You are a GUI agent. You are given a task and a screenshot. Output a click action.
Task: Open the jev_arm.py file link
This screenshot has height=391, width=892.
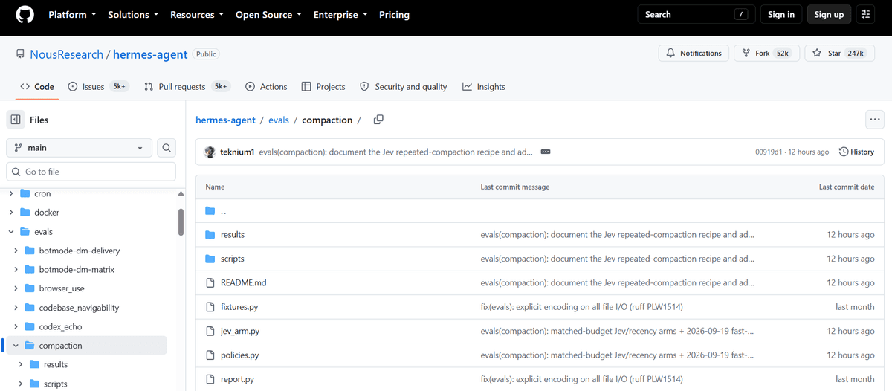(x=240, y=331)
